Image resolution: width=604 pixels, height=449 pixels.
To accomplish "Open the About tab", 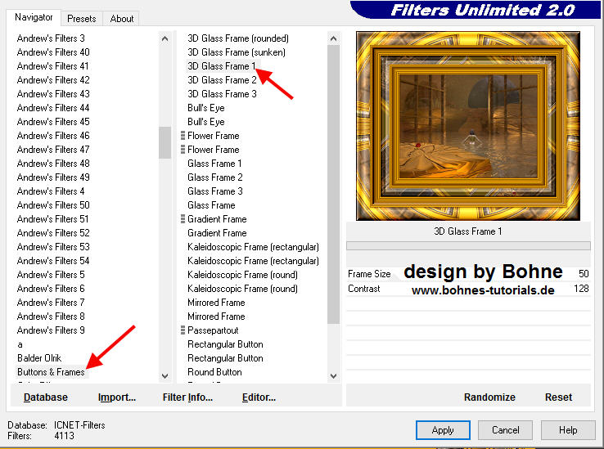I will [x=122, y=18].
